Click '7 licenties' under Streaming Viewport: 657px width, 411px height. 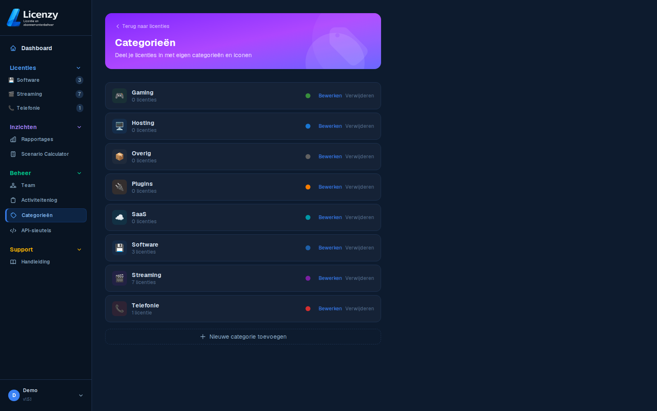tap(144, 282)
